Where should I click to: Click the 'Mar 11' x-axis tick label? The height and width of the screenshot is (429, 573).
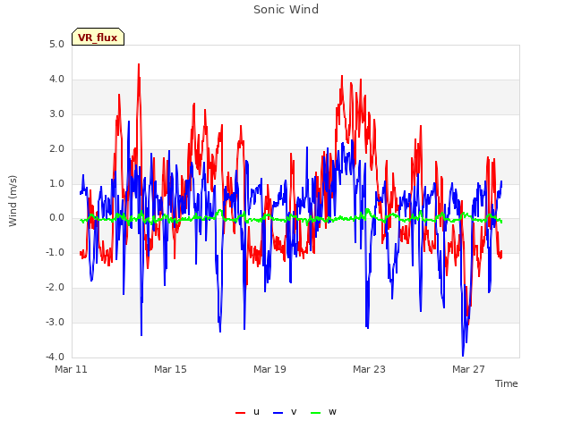(x=71, y=369)
